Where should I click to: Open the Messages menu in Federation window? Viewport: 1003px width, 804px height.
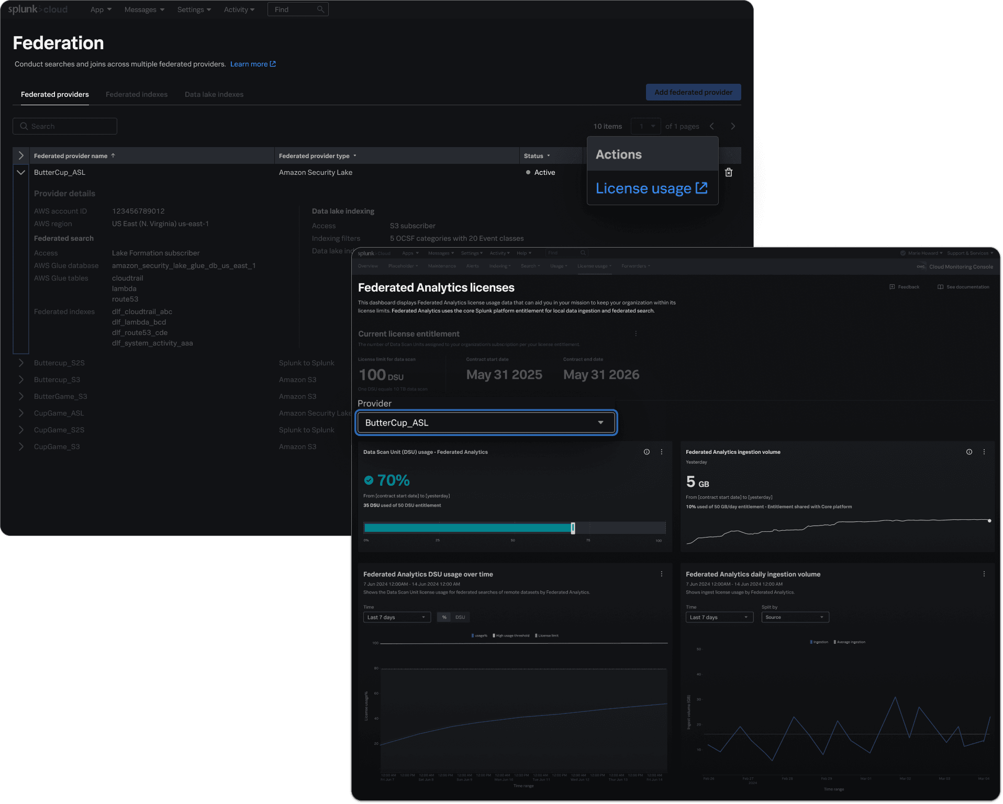pyautogui.click(x=144, y=9)
